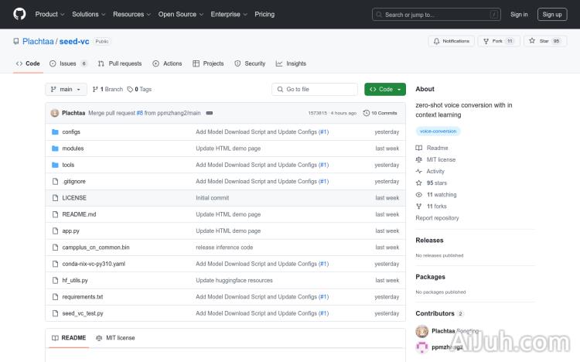Expand the Product menu
The width and height of the screenshot is (580, 362).
(x=49, y=14)
